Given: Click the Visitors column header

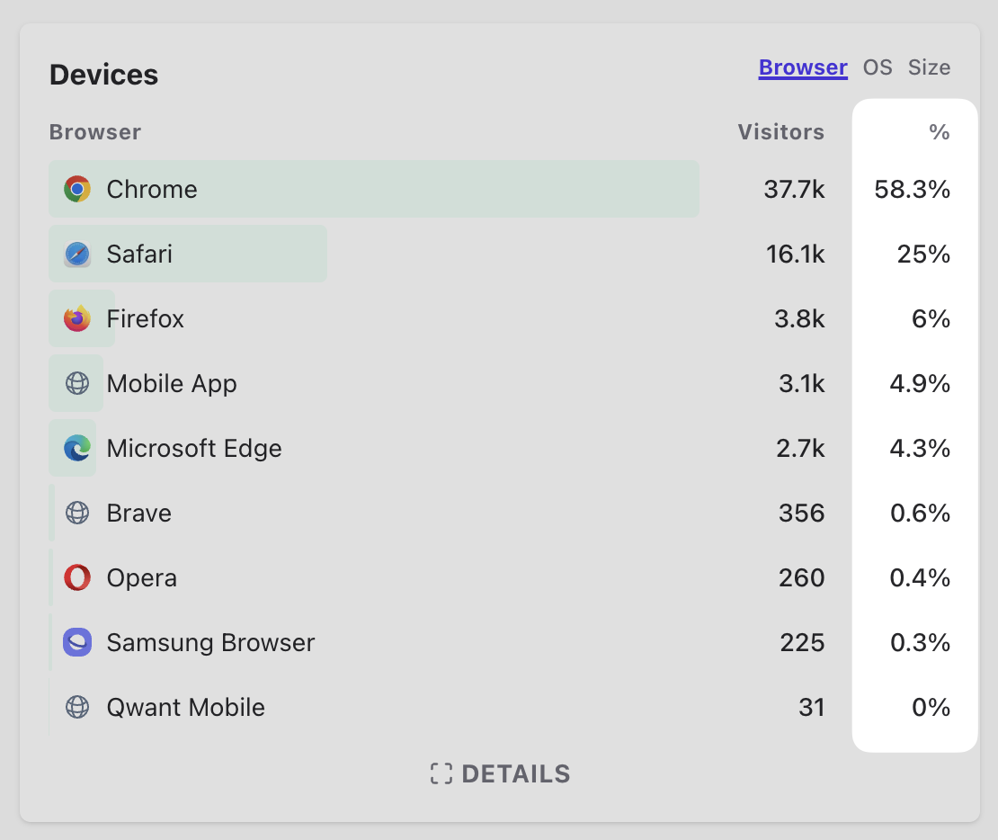Looking at the screenshot, I should click(x=780, y=132).
